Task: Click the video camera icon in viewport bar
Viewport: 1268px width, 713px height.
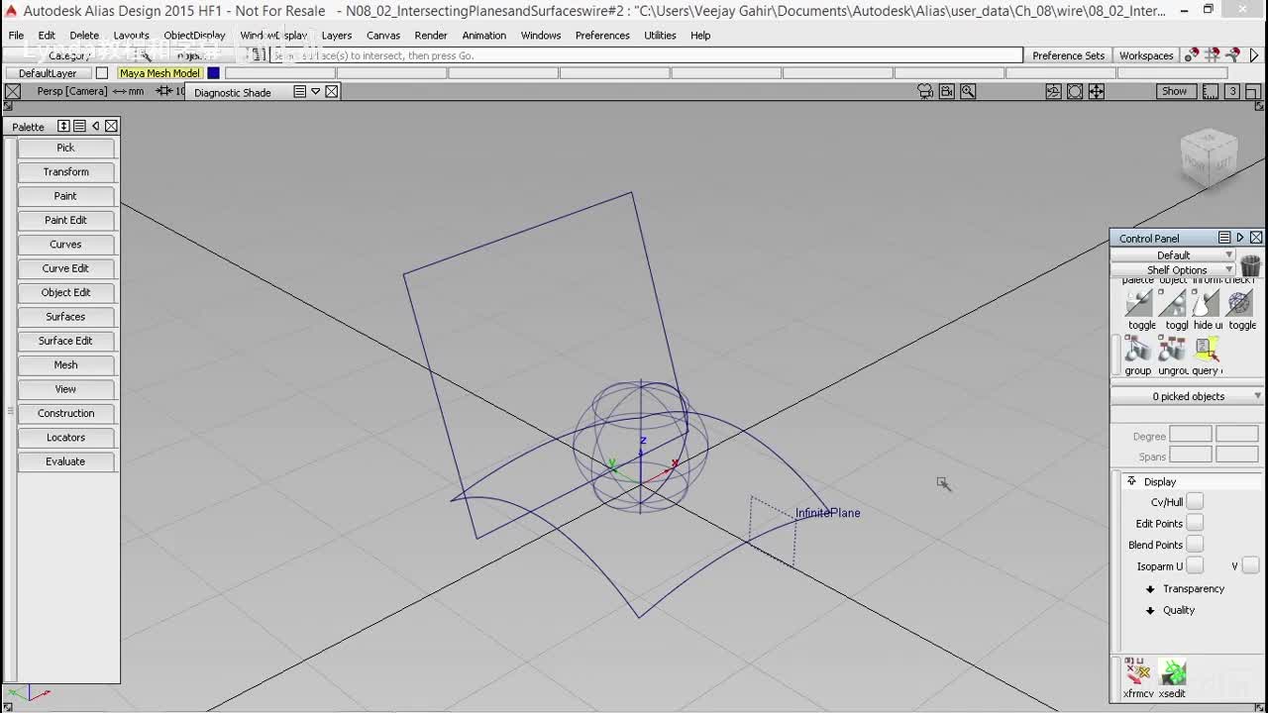Action: point(947,91)
